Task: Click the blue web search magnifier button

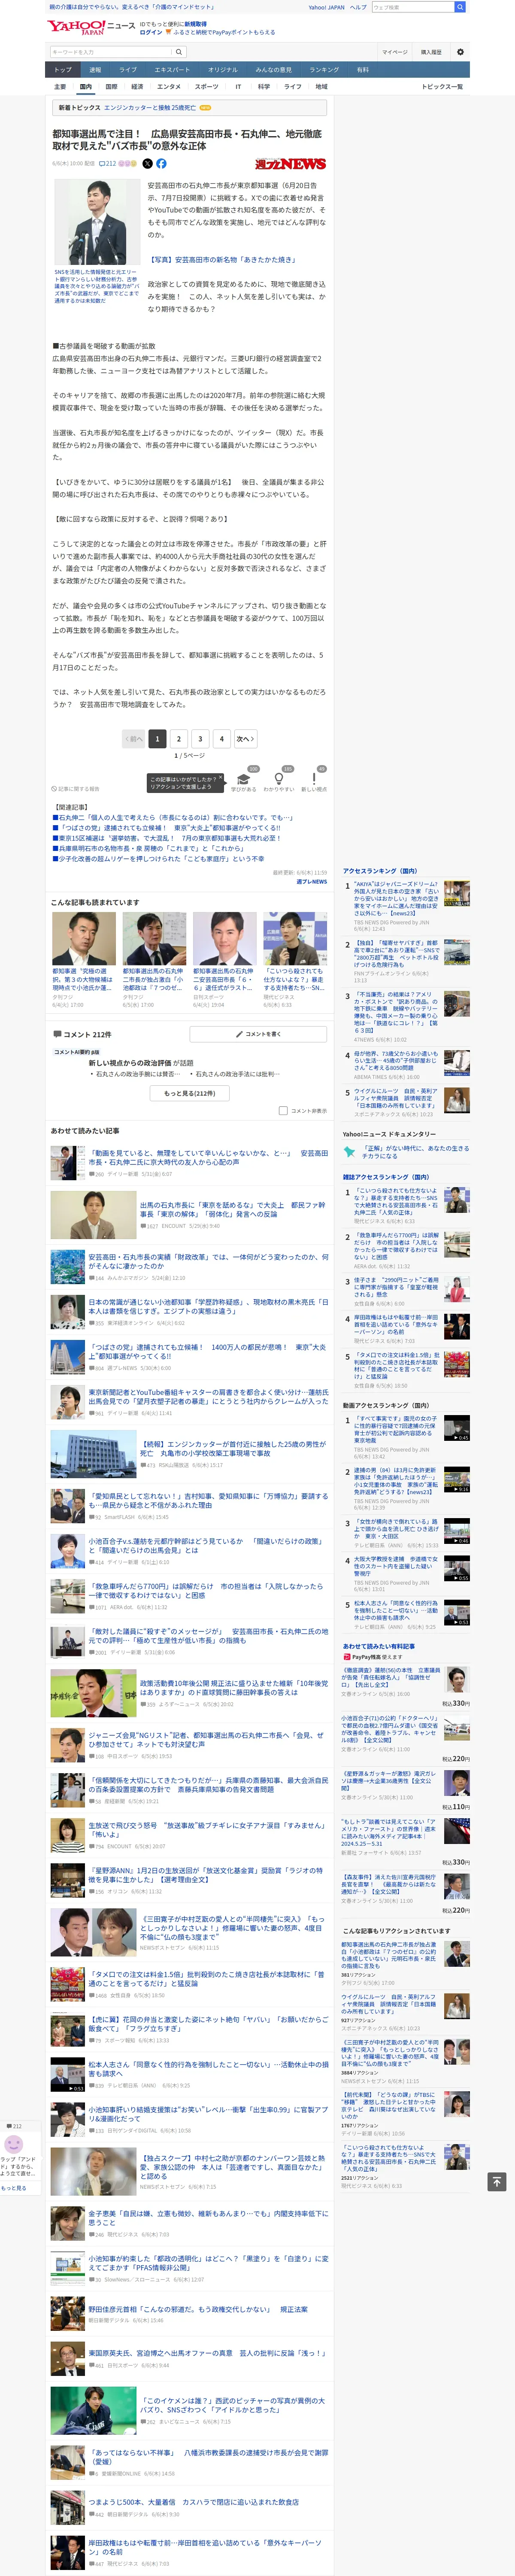Action: pyautogui.click(x=460, y=7)
